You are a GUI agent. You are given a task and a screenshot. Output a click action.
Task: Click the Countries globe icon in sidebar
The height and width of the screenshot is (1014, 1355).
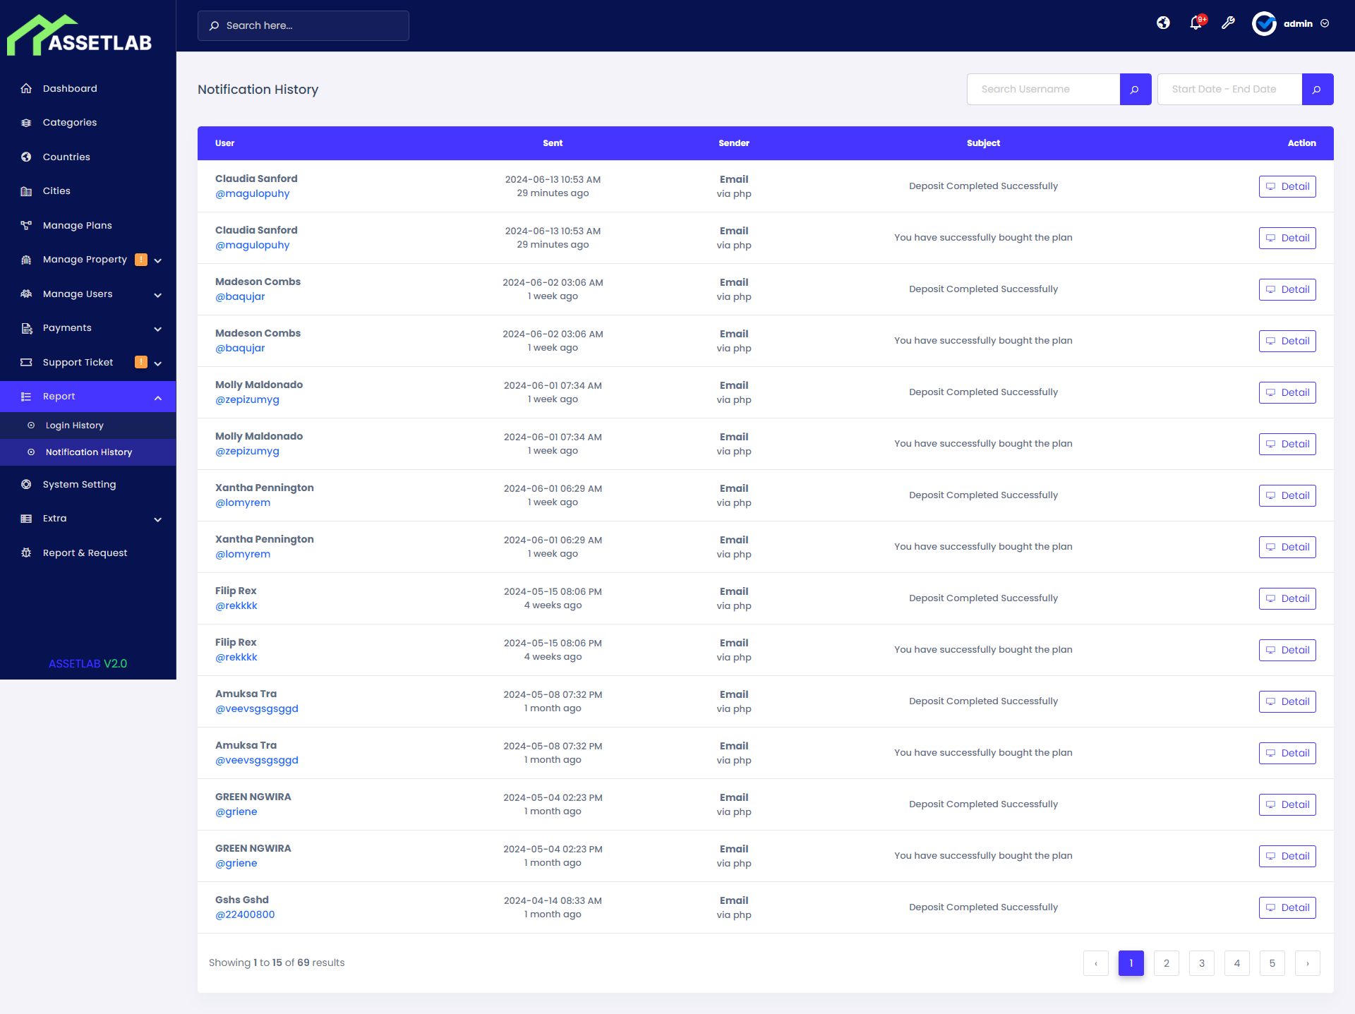pyautogui.click(x=26, y=157)
